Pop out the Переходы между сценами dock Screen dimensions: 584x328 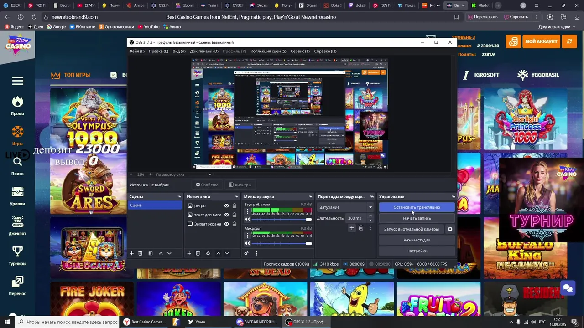(372, 196)
